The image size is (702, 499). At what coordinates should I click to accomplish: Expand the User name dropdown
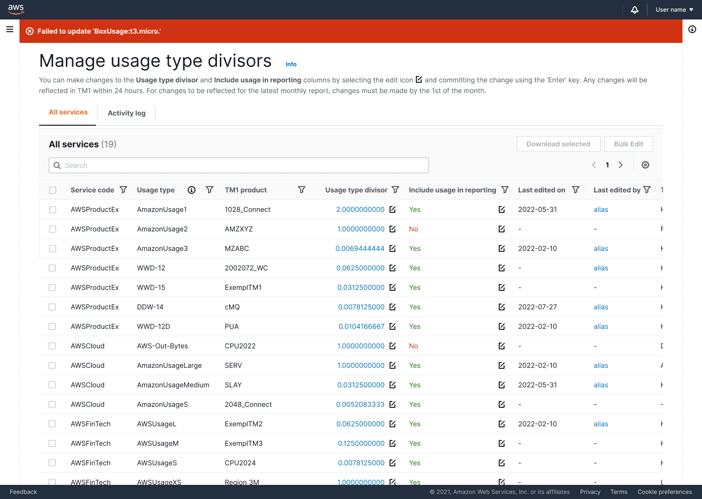[x=674, y=10]
